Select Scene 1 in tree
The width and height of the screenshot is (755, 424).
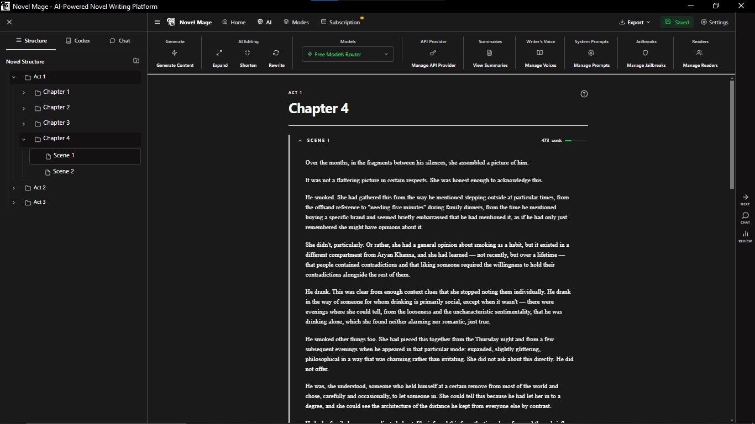85,156
